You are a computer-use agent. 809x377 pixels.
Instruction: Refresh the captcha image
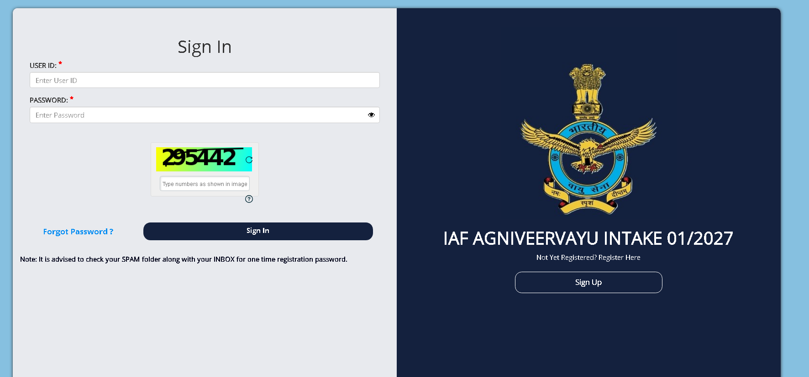(249, 160)
